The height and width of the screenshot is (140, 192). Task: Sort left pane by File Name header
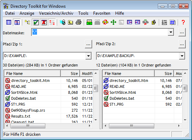pos(32,73)
